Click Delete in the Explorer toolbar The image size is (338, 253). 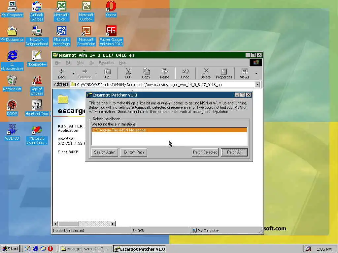[x=206, y=73]
